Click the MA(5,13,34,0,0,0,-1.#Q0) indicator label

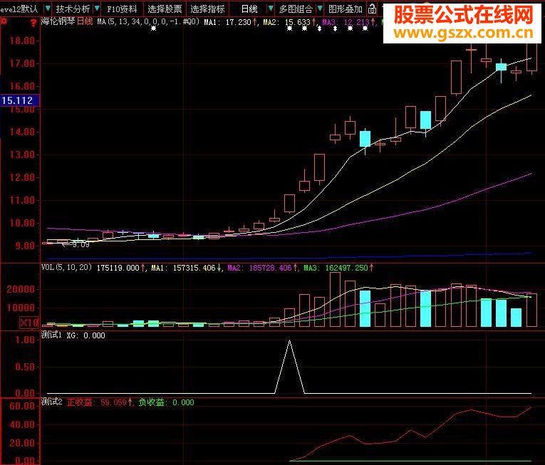point(148,22)
